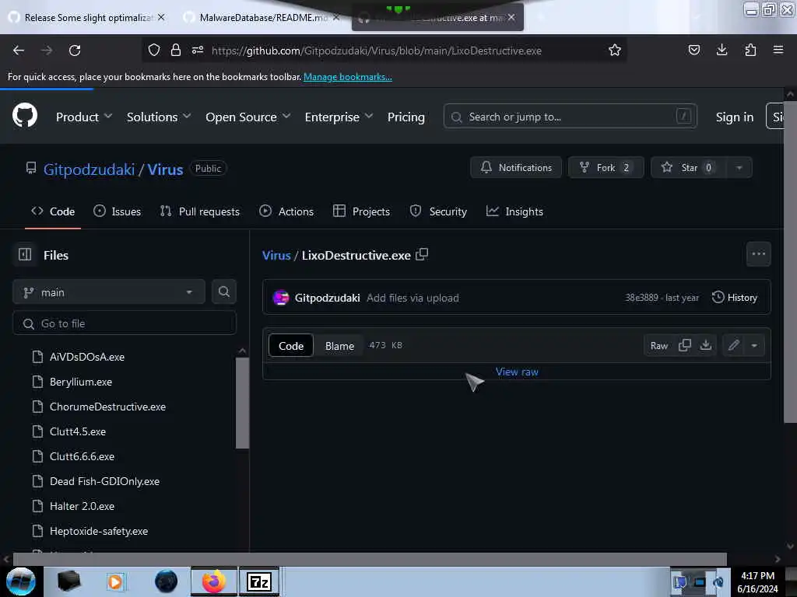
Task: Open the Code repository tab
Action: (53, 211)
